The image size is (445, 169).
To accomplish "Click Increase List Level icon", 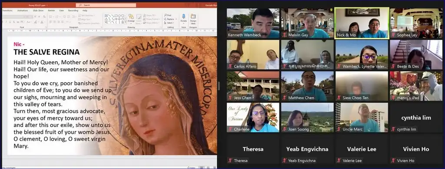I will (68, 17).
